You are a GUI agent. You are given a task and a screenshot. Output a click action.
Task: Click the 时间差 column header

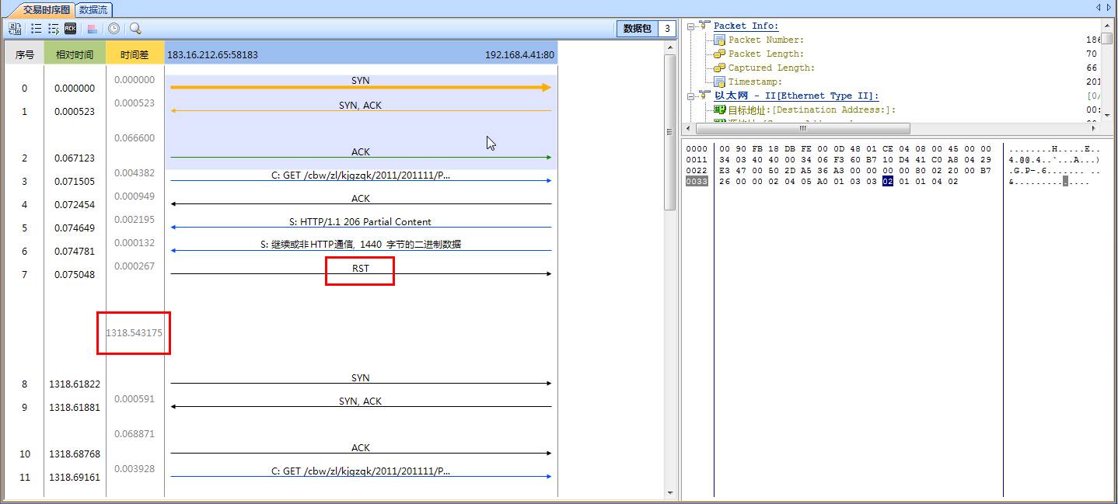[135, 54]
